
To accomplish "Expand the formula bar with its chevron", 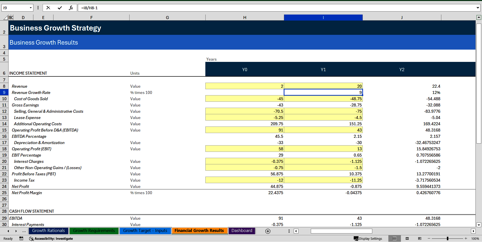I will [478, 8].
